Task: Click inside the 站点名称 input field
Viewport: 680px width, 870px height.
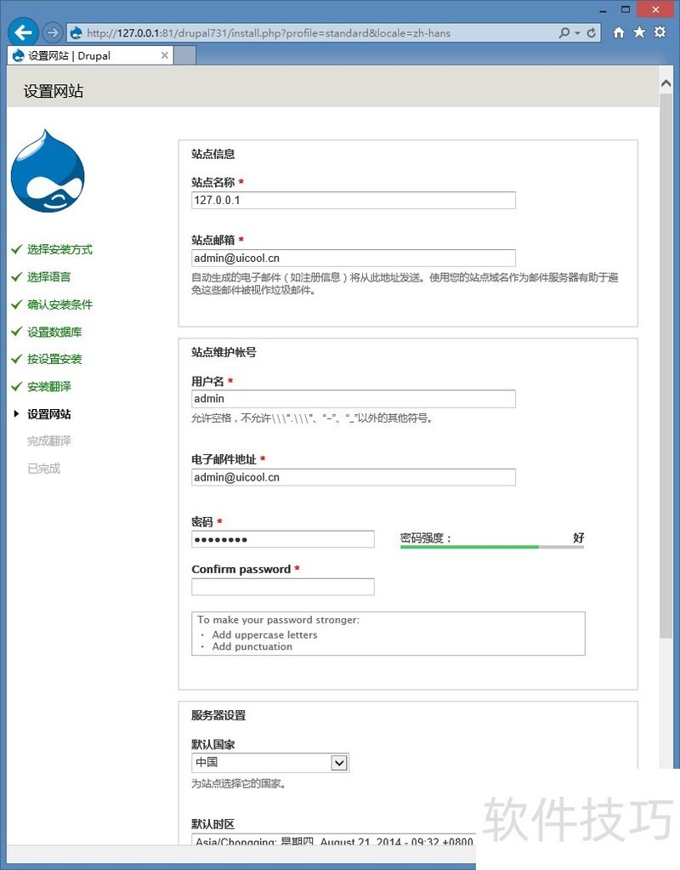Action: pyautogui.click(x=353, y=200)
